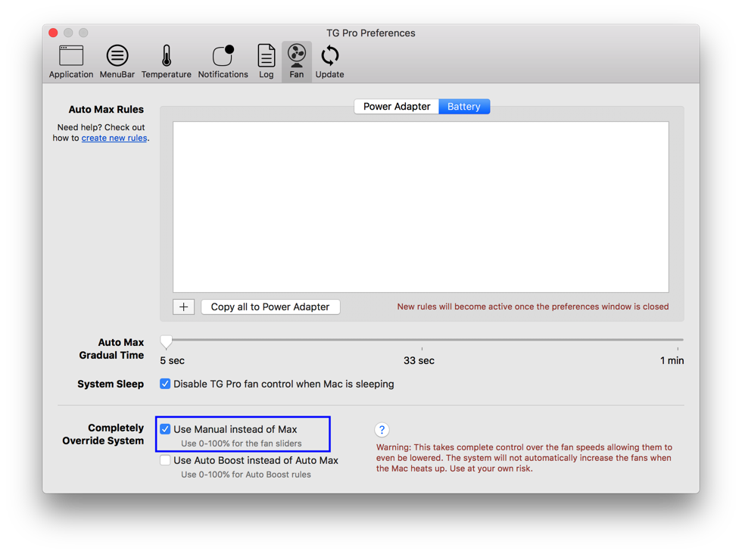Image resolution: width=742 pixels, height=554 pixels.
Task: Click the Auto Max Rules heading
Action: point(106,109)
